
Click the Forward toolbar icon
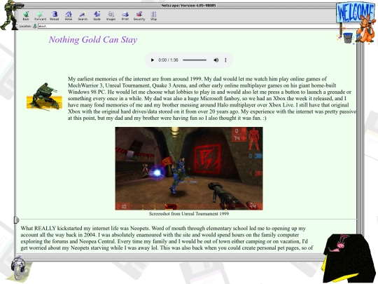click(x=40, y=16)
